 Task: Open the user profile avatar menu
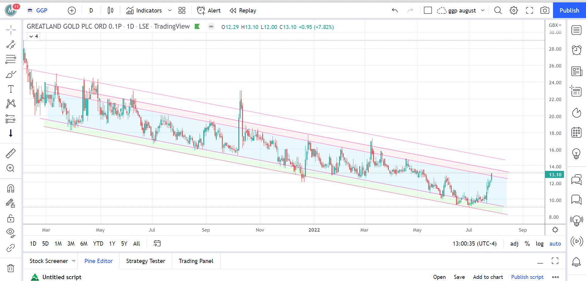[11, 10]
